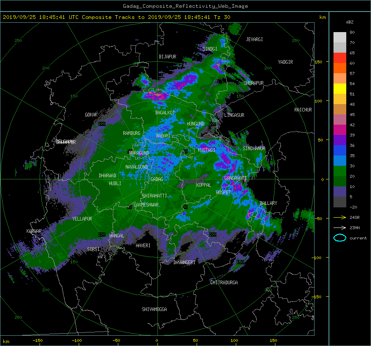This screenshot has width=371, height=346.
Task: Click the JEVARGI town label
Action: [254, 39]
